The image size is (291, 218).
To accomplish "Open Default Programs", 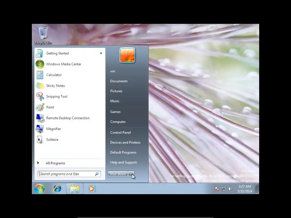I will click(123, 152).
